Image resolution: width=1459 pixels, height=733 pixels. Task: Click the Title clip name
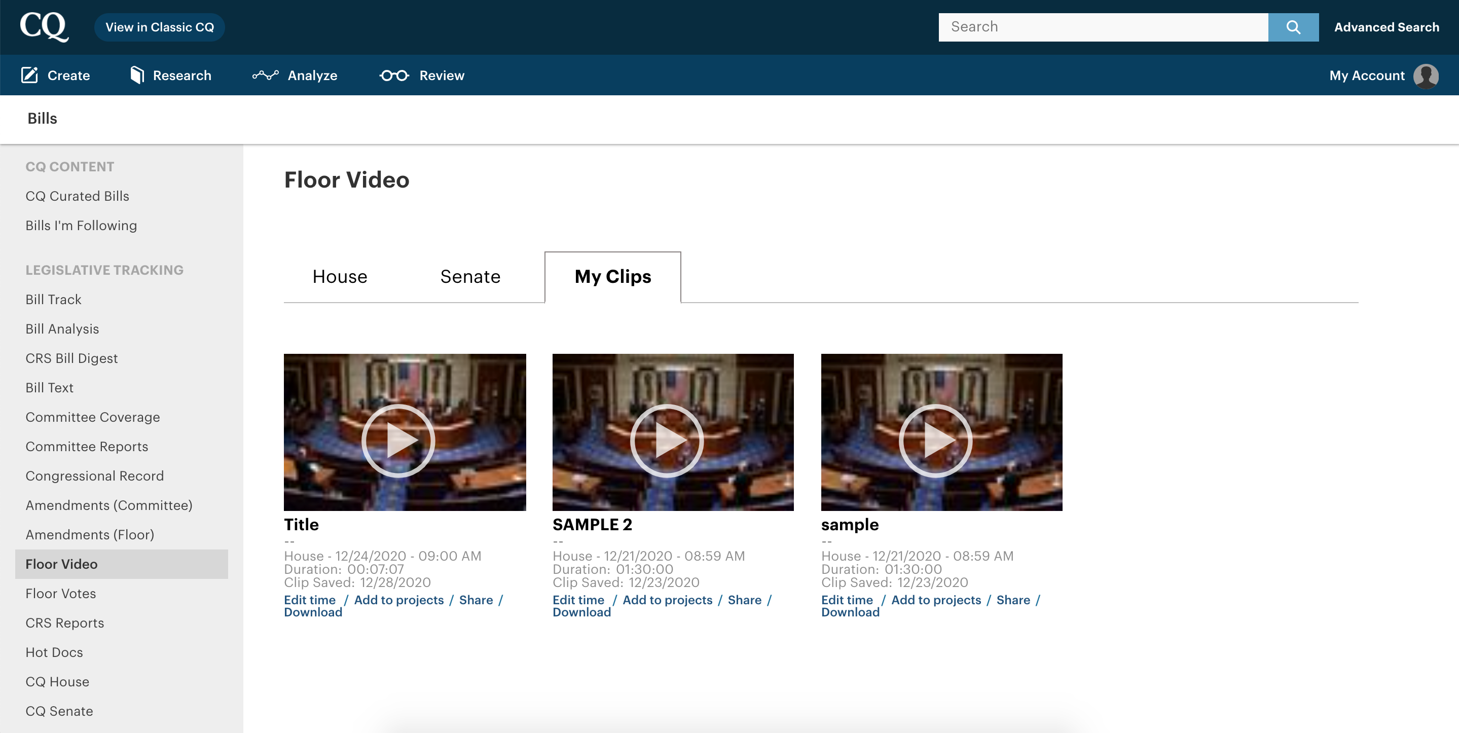point(301,525)
